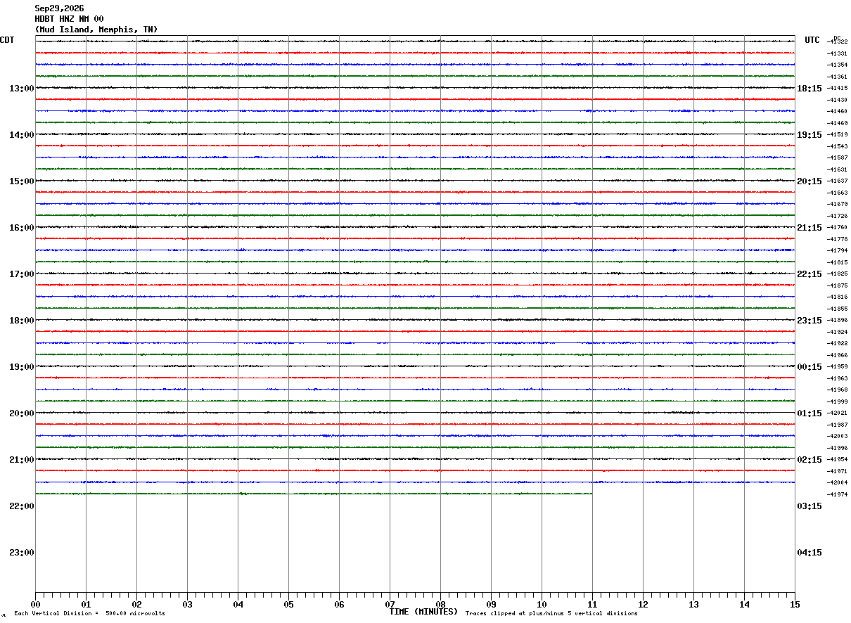This screenshot has width=851, height=623.
Task: Click the 18:15 UTC time label
Action: (x=810, y=89)
